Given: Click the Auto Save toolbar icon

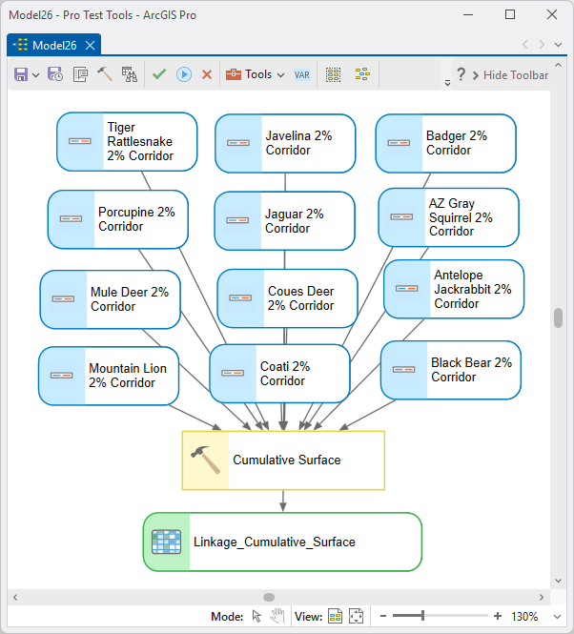Looking at the screenshot, I should click(55, 74).
